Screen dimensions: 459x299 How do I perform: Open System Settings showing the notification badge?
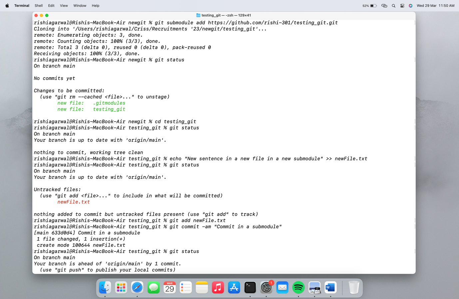point(266,287)
